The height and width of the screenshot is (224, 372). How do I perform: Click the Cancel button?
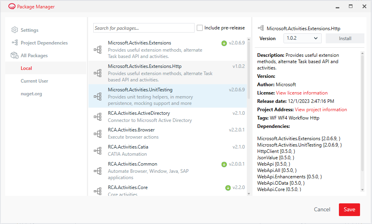click(x=322, y=210)
